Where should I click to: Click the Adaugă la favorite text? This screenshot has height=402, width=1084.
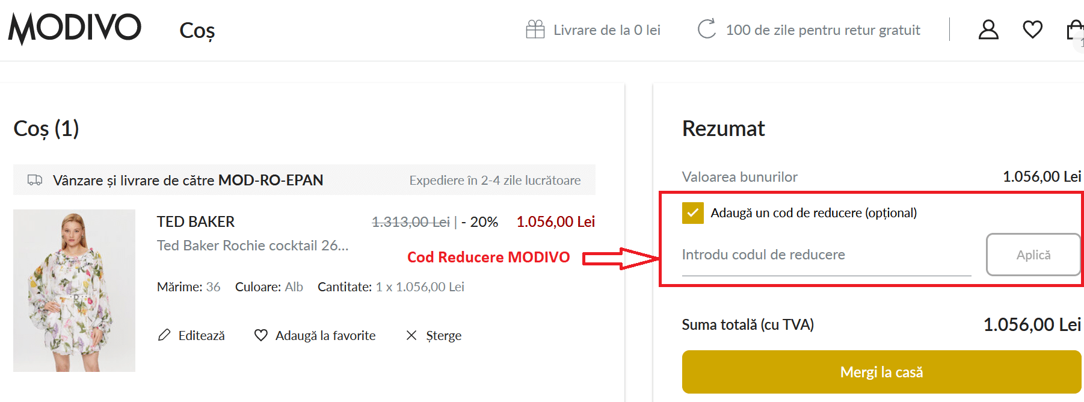(x=325, y=336)
